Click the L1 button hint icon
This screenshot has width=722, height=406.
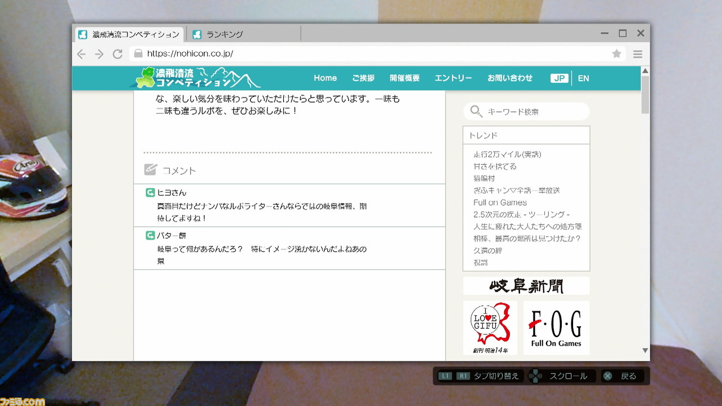coord(445,376)
